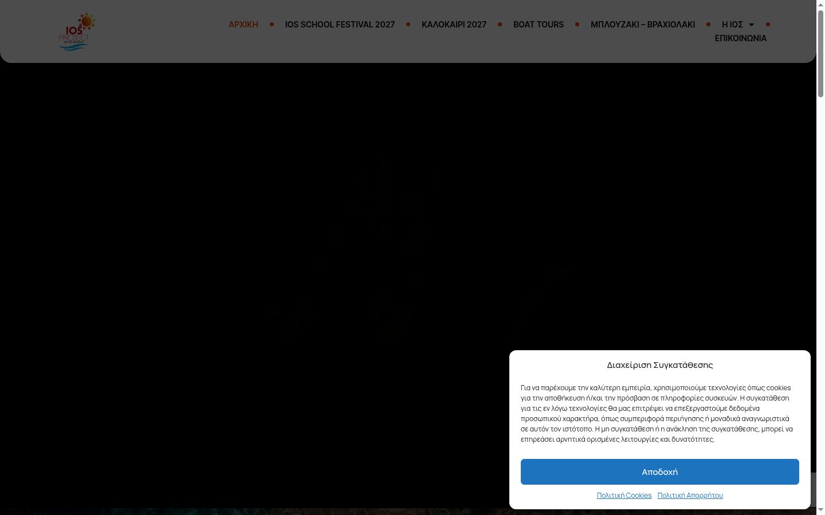Open ΜΠΛΟΥΖΑΚΙ – ΒΡΑΧΙΟΛΑΚΙ page

[x=643, y=25]
